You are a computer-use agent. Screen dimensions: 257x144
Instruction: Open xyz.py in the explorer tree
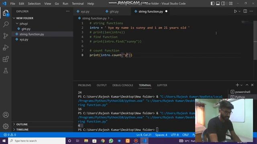pos(43,40)
